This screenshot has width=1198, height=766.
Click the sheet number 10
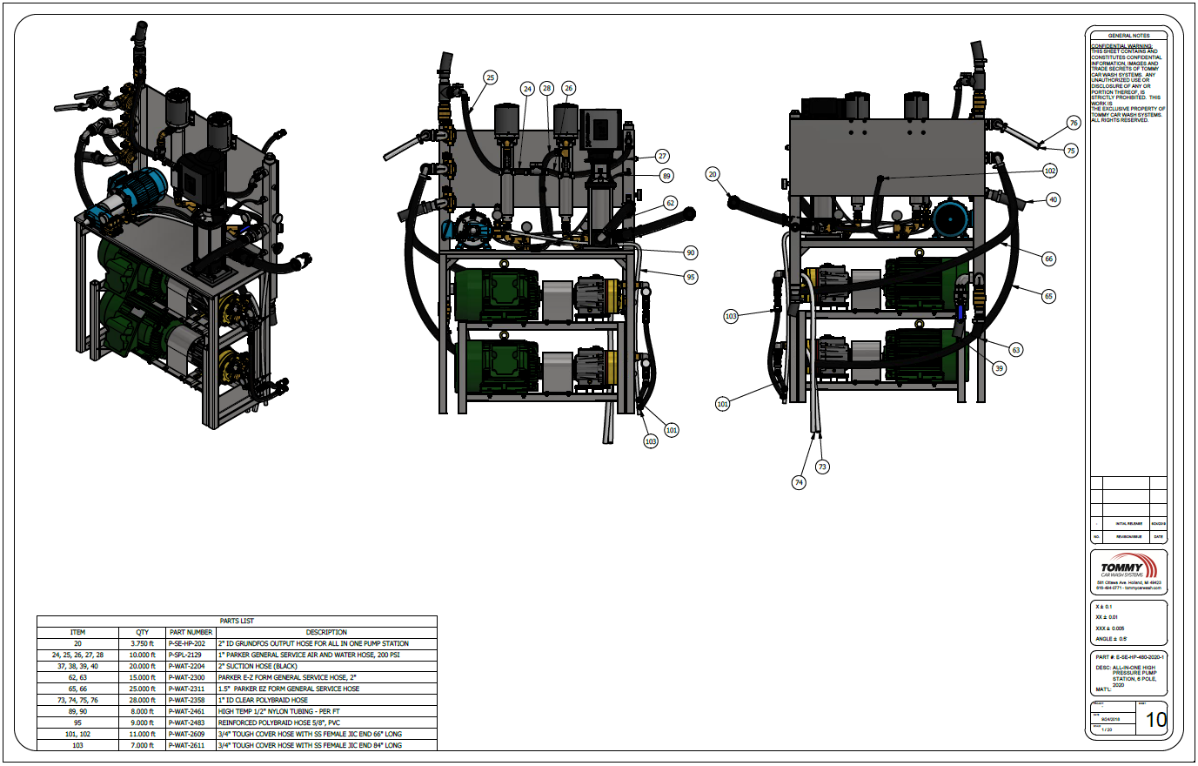1155,720
